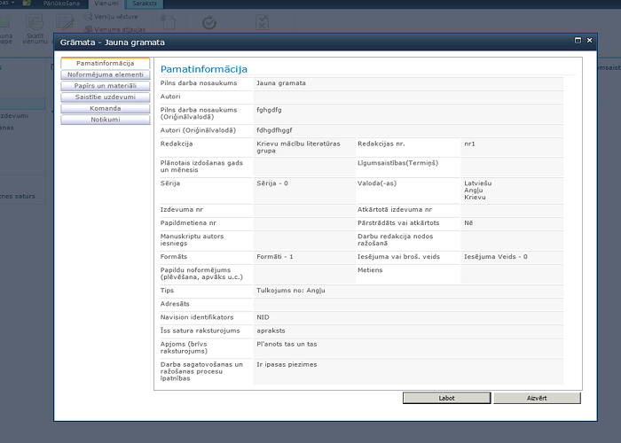Click Vienuma atļaujas icon in ribbon
The width and height of the screenshot is (621, 443).
[x=89, y=29]
